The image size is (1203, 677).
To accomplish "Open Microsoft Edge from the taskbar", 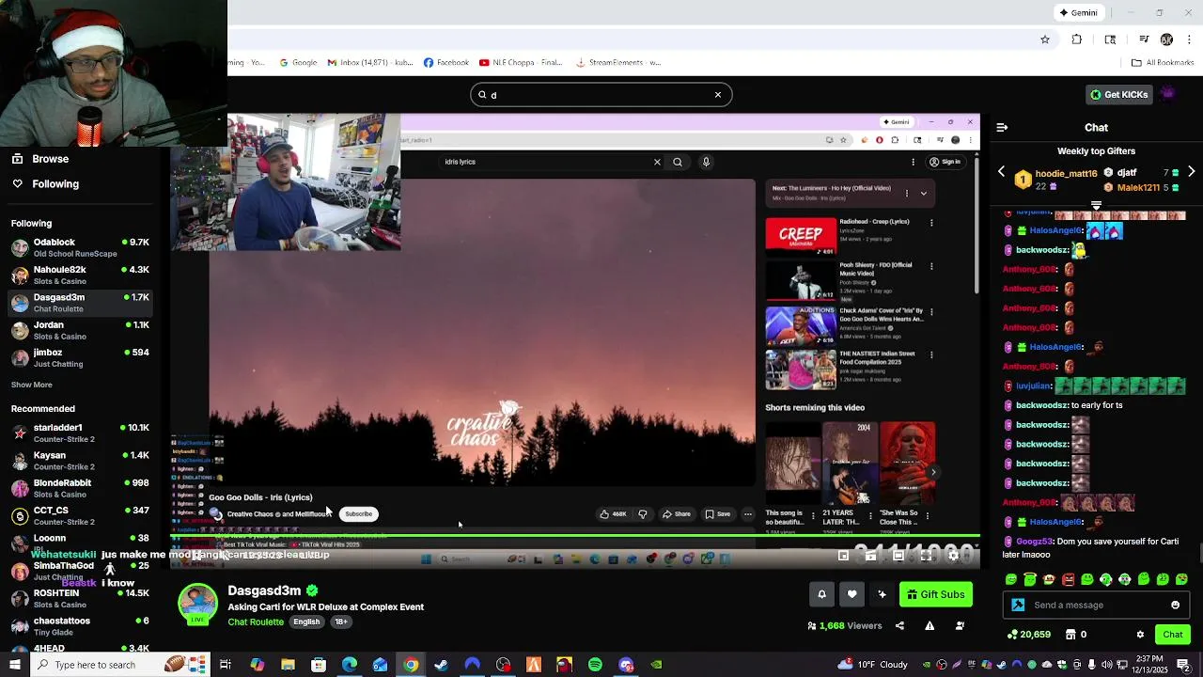I will point(349,665).
